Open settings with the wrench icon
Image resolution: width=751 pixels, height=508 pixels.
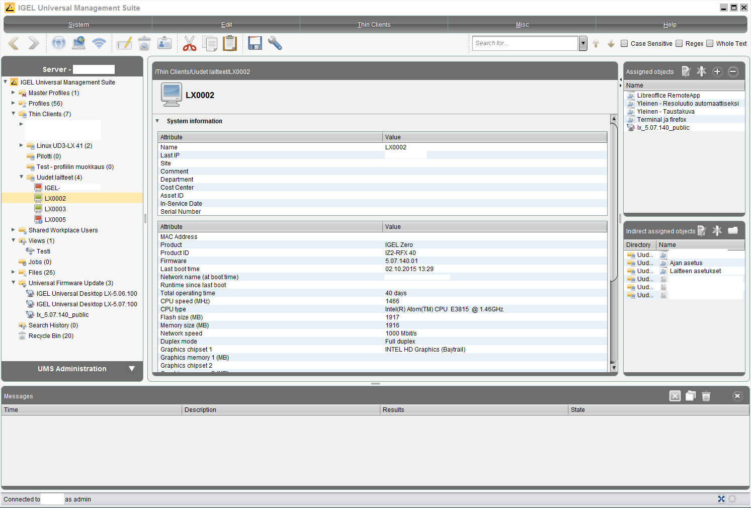point(275,43)
